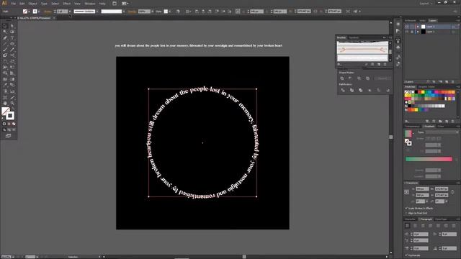This screenshot has width=461, height=259.
Task: Click the Expand button in Pathfinder
Action: click(382, 78)
